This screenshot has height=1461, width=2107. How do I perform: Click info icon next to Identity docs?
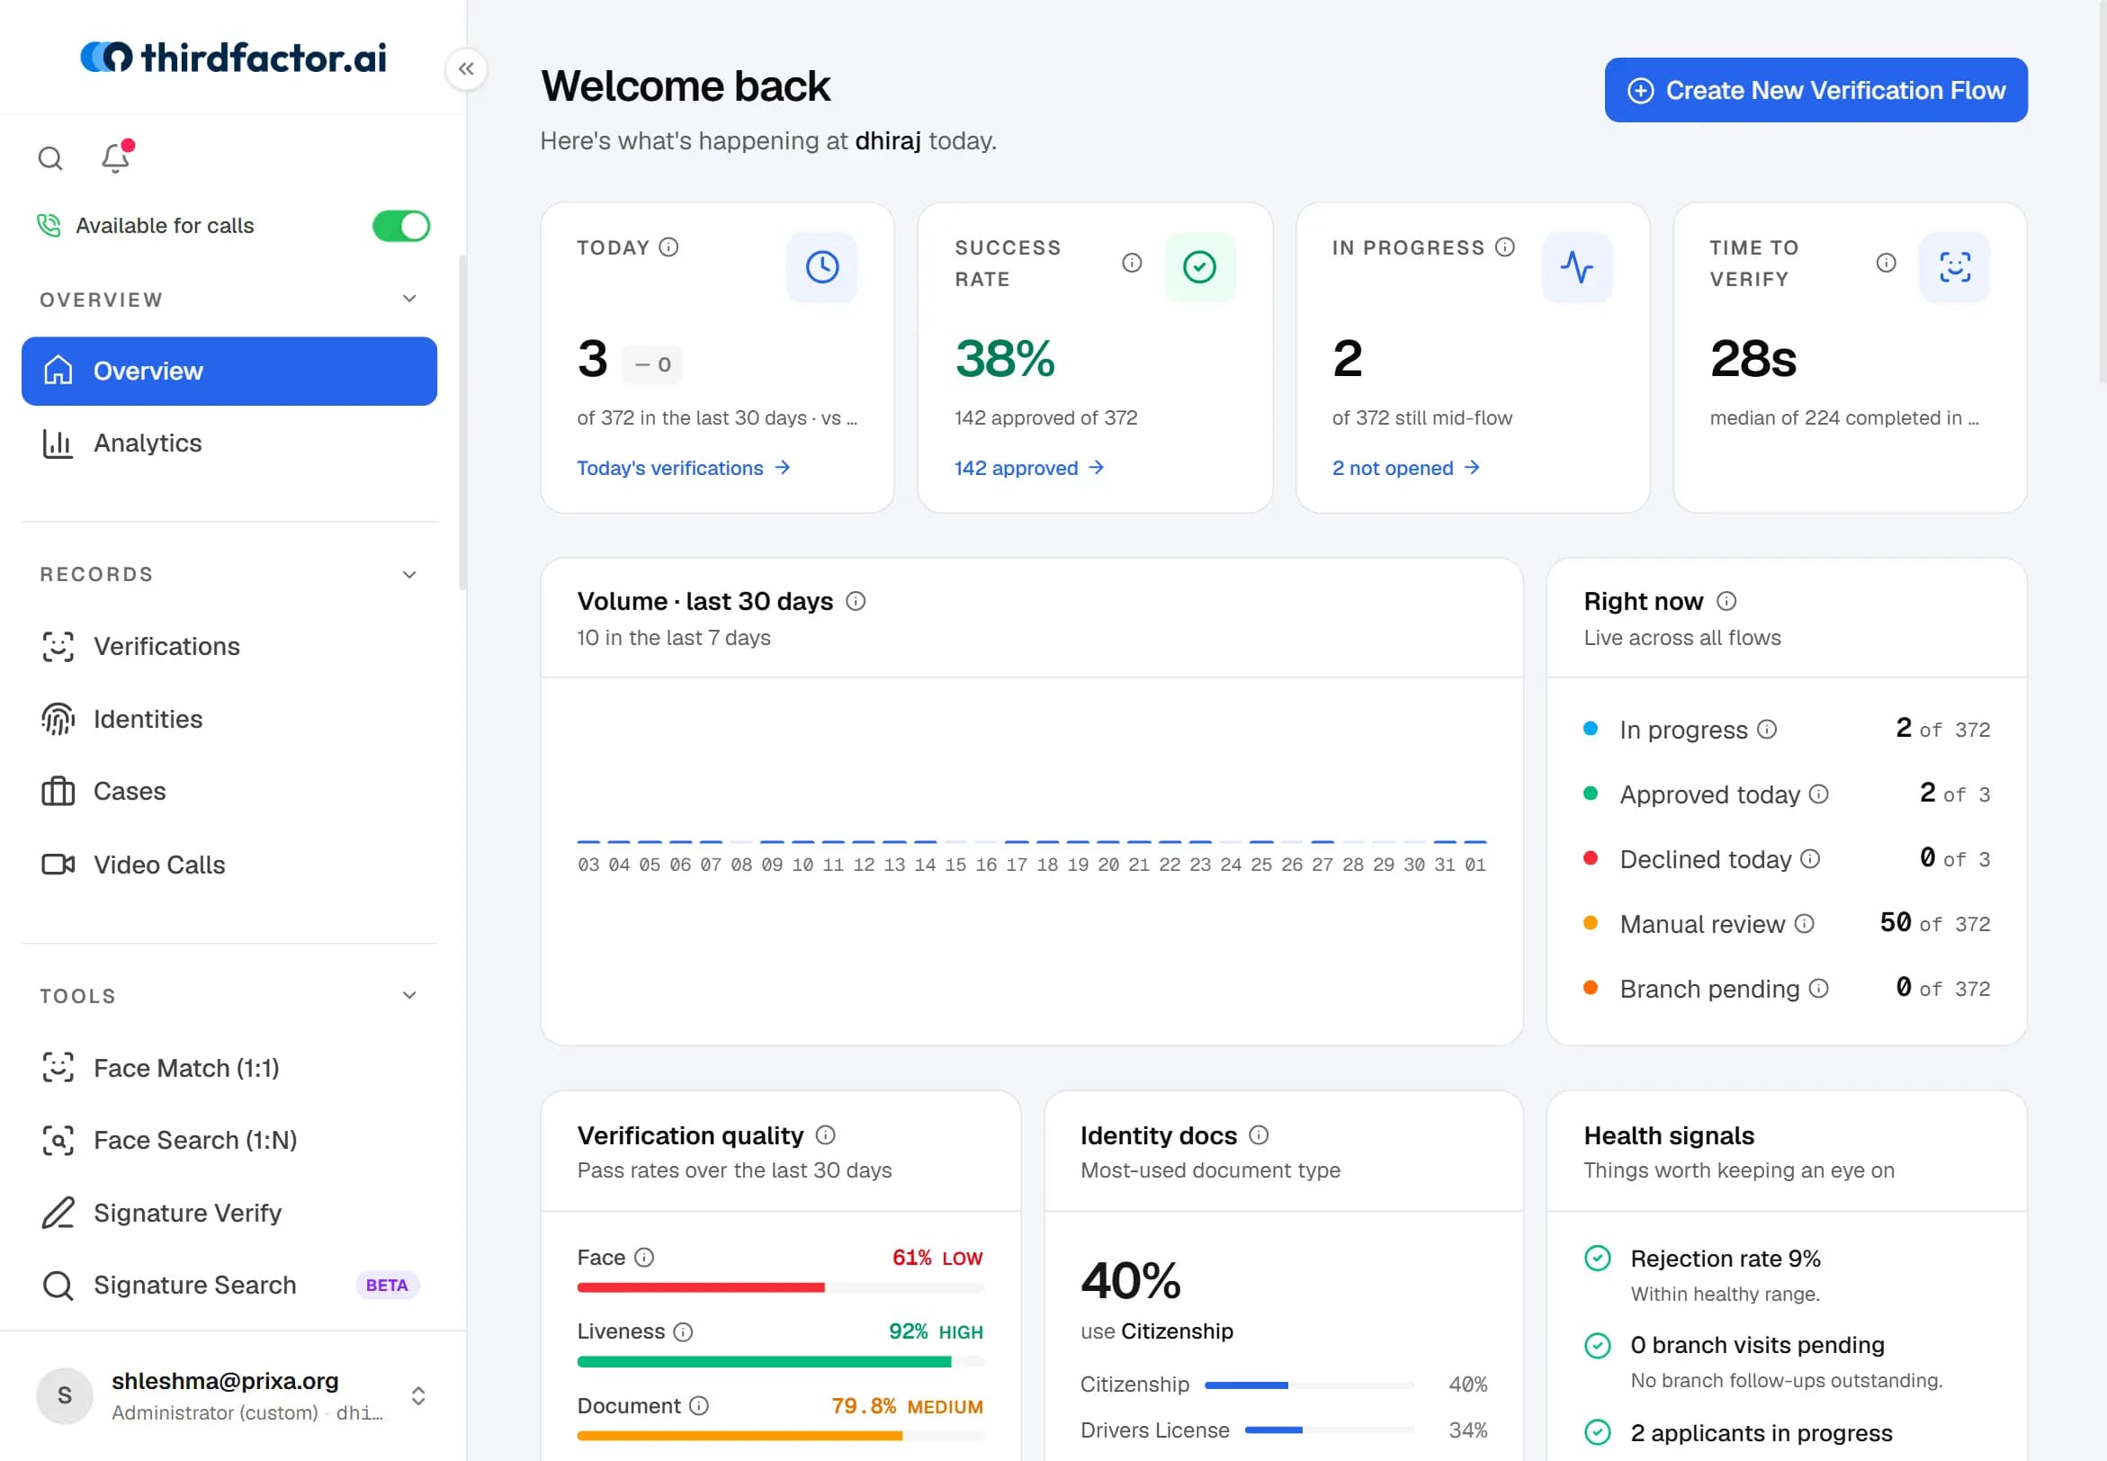1260,1135
